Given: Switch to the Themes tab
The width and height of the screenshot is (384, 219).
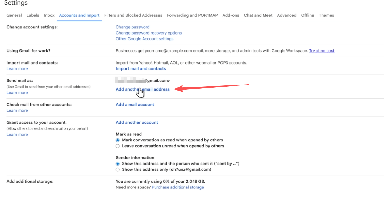Looking at the screenshot, I should click(x=326, y=15).
